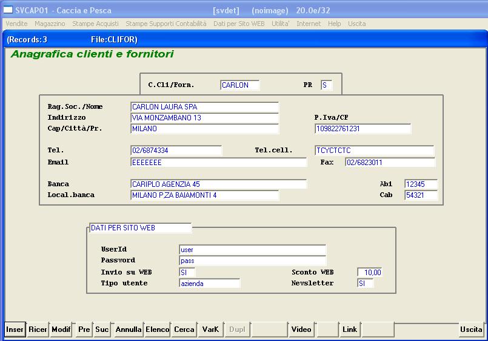The width and height of the screenshot is (488, 341).
Task: Click the File:CLIFOR text
Action: click(114, 40)
